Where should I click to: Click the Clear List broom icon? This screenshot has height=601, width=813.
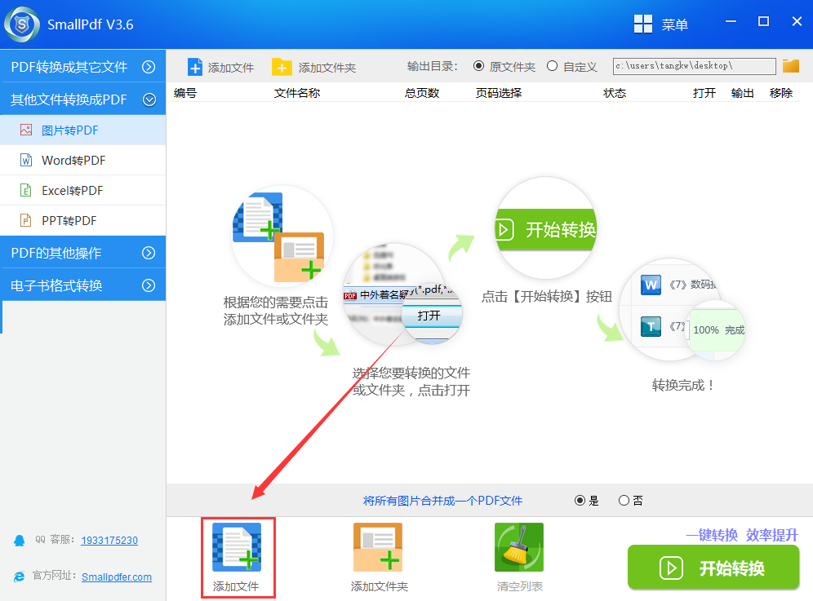tap(518, 547)
